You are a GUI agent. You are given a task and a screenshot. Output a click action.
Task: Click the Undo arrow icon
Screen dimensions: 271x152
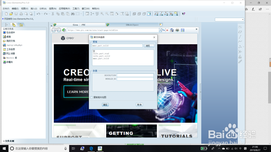click(x=38, y=14)
